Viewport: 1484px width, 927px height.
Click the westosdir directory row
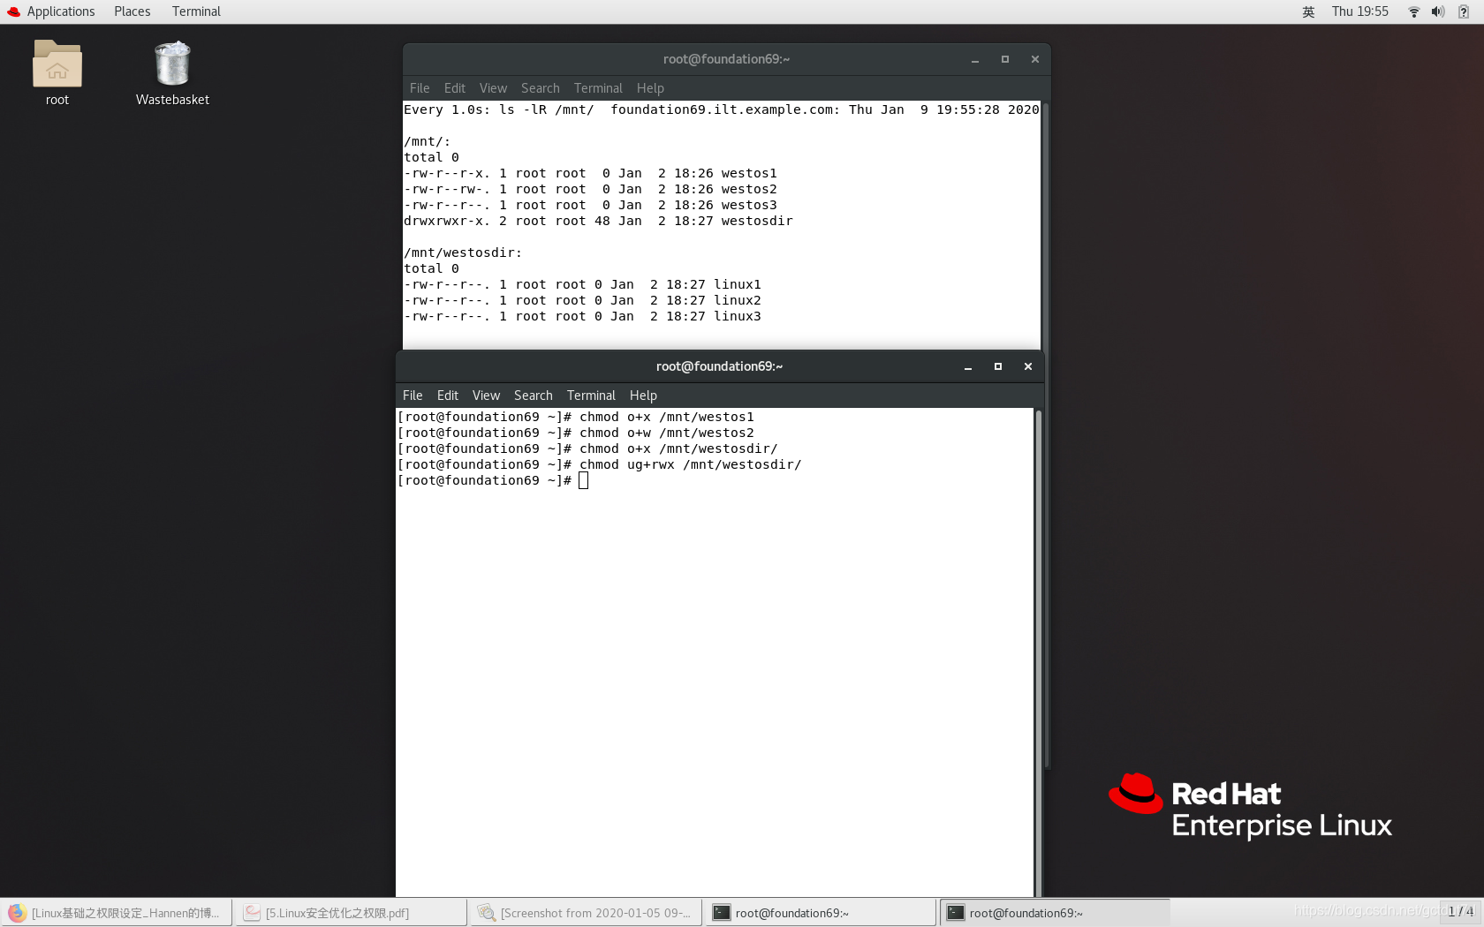coord(598,221)
